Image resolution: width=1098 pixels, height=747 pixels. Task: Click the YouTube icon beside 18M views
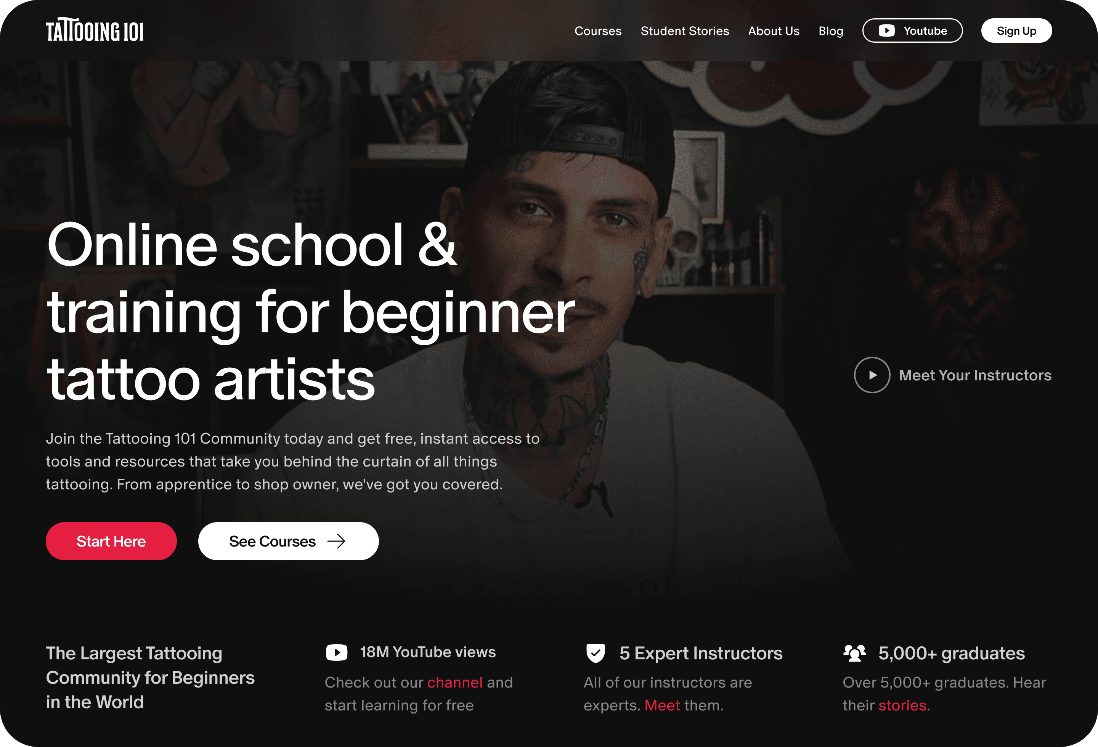pyautogui.click(x=336, y=652)
